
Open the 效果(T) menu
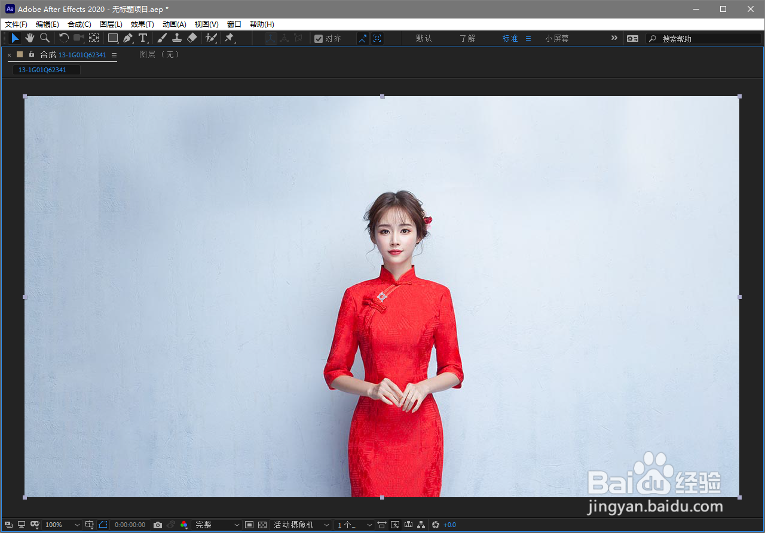[x=142, y=24]
